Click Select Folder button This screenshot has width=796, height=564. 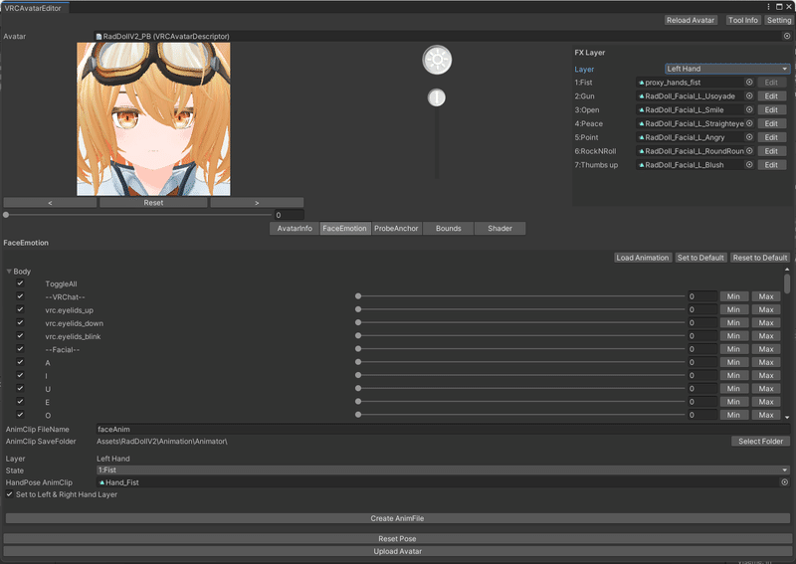(x=760, y=441)
